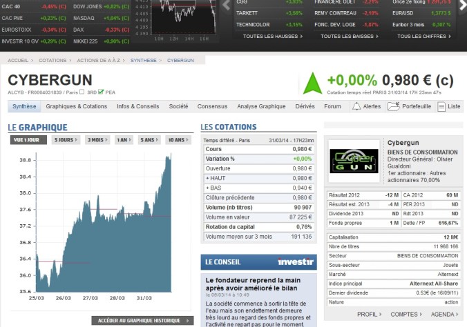Switch to the Consensus tab
The width and height of the screenshot is (467, 327).
212,106
